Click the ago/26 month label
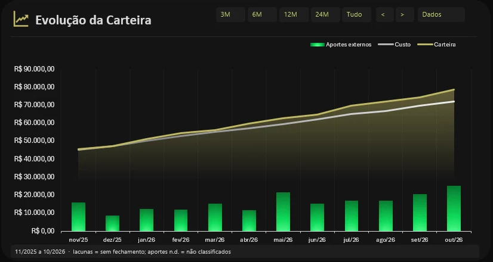Viewport: 493px width, 262px height. (386, 240)
